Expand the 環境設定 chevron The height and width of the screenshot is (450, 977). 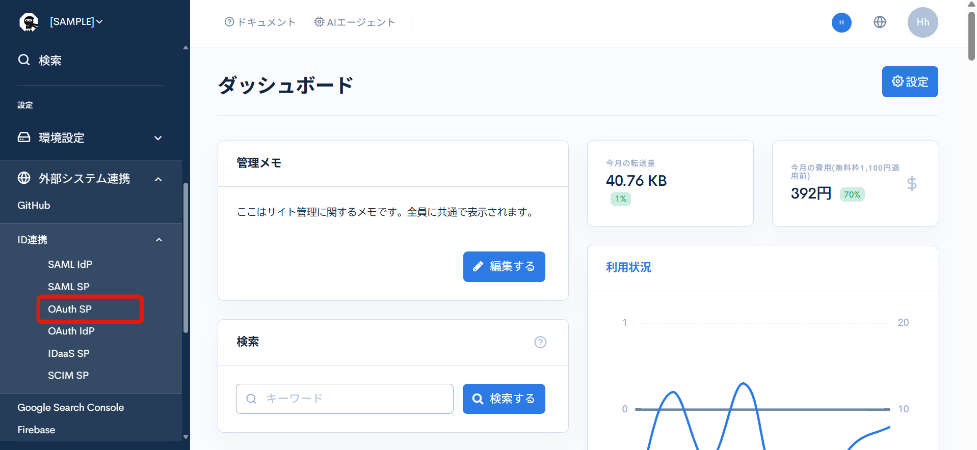pos(158,138)
